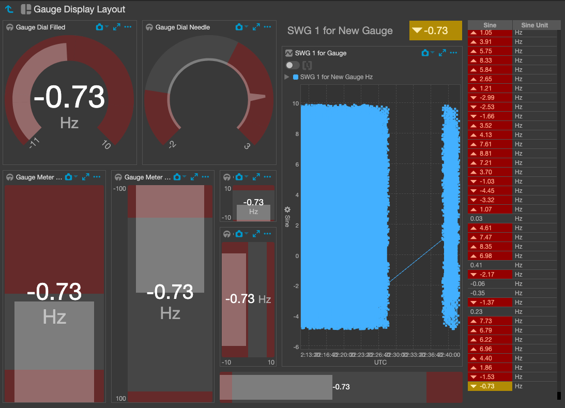The width and height of the screenshot is (565, 408).
Task: Expand SWG 1 for Gauge plot to large view
Action: point(442,53)
